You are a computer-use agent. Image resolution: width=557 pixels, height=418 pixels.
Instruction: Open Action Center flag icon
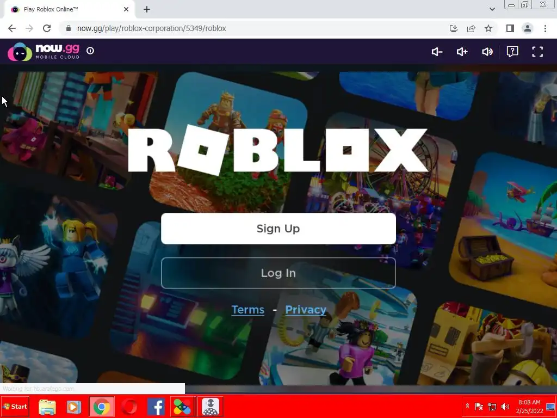tap(479, 407)
